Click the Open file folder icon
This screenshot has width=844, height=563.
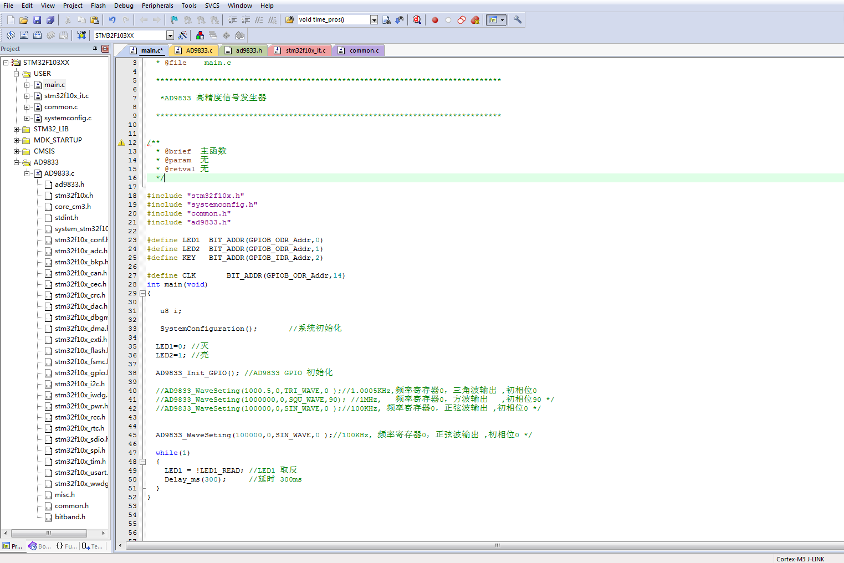(24, 20)
